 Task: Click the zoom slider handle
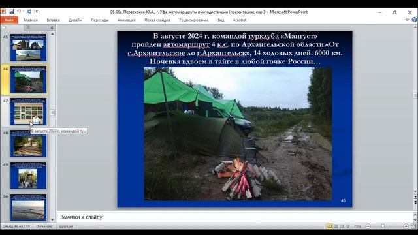[x=383, y=226]
